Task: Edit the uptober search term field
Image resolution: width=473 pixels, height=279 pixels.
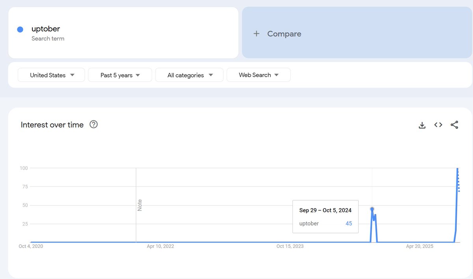Action: (123, 33)
